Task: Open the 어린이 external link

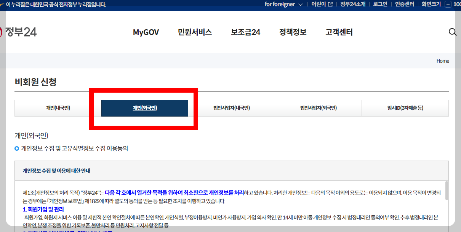Action: [x=322, y=5]
